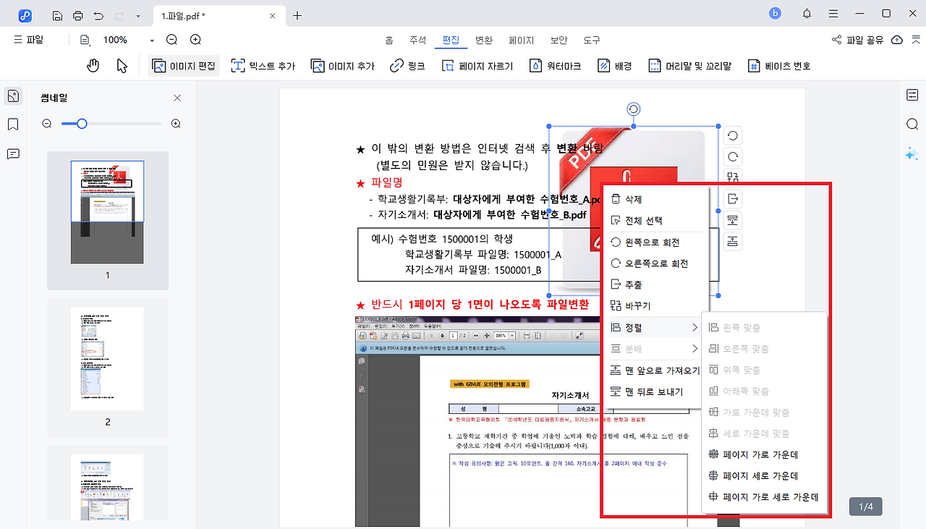Click the zoom out magnifier in toolbar
Viewport: 926px width, 529px height.
point(171,40)
